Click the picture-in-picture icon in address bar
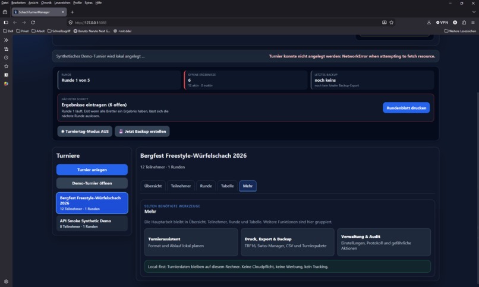479x287 pixels. (385, 23)
